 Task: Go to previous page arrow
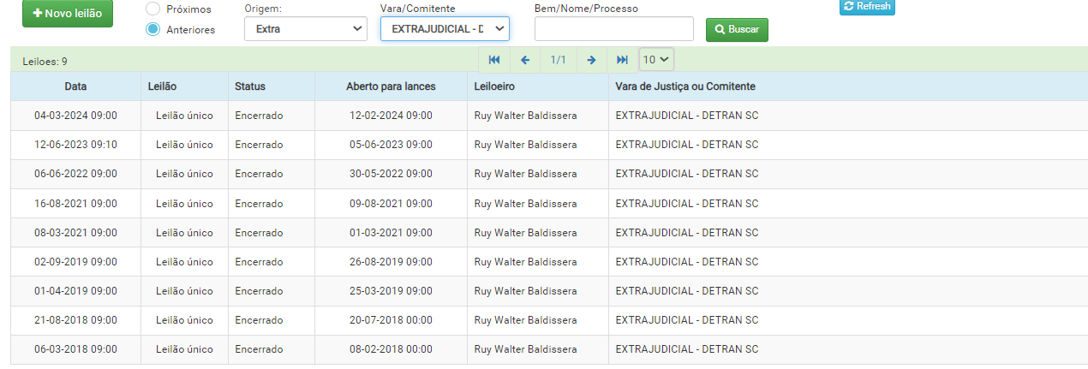525,60
